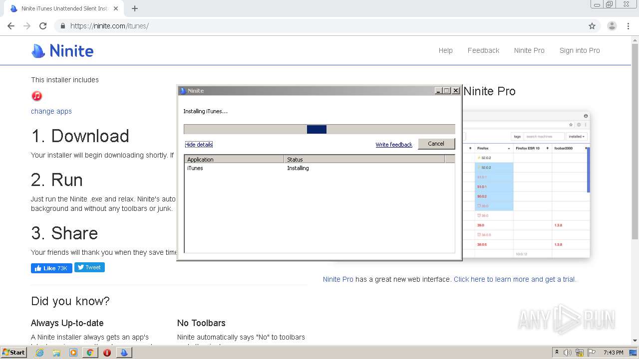Click the Installing iTunes status text
Viewport: 639px width, 359px height.
tap(205, 111)
